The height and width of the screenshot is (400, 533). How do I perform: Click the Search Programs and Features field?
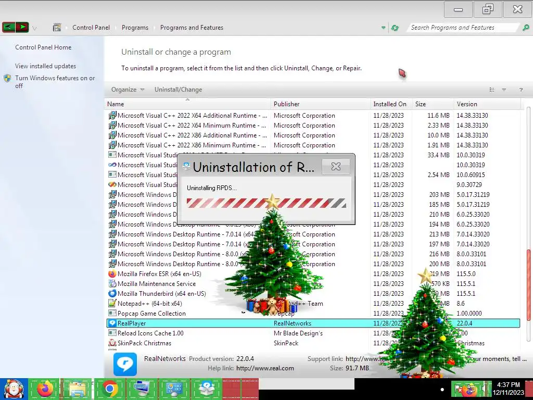point(463,28)
